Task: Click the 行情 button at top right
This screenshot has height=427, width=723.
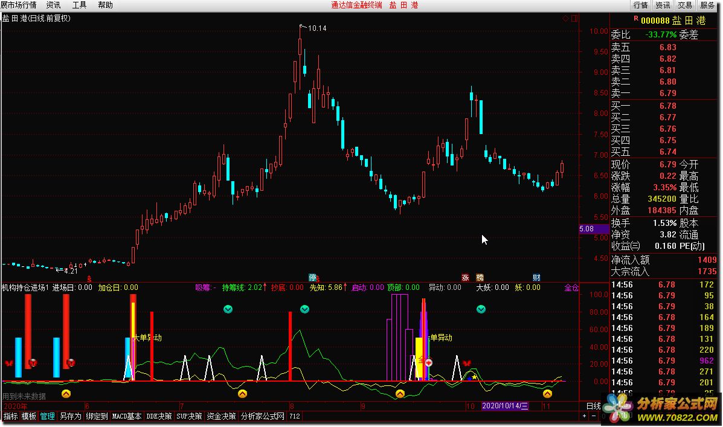Action: tap(640, 5)
